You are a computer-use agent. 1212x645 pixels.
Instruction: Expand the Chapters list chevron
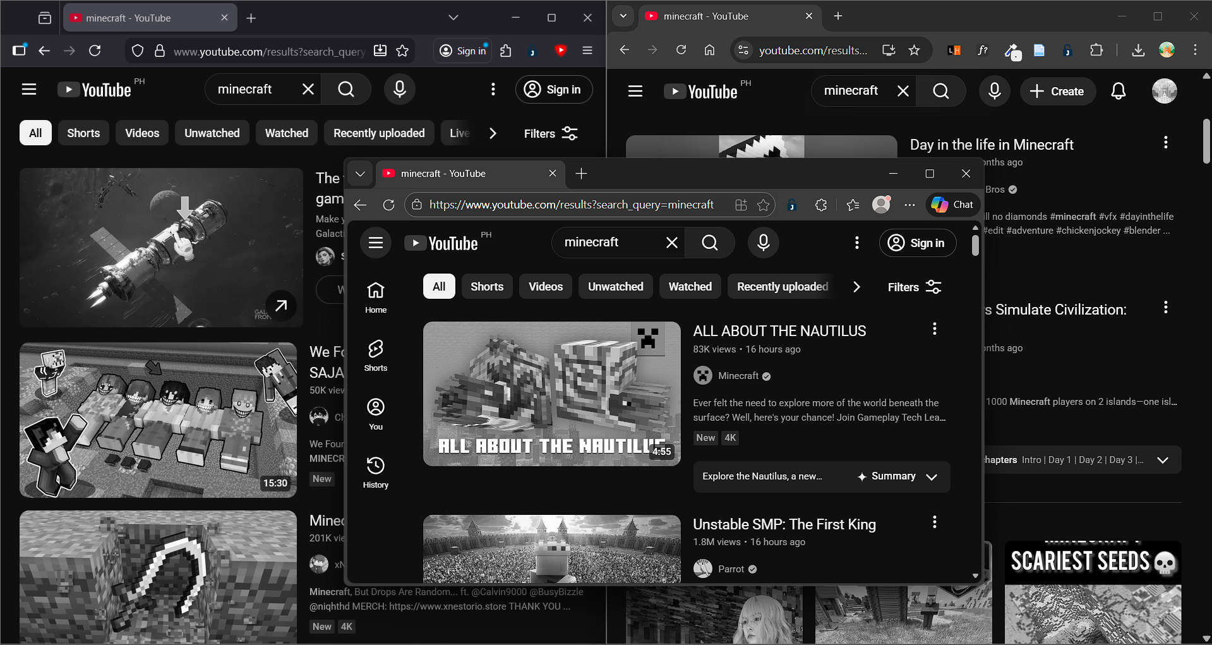pyautogui.click(x=1162, y=460)
